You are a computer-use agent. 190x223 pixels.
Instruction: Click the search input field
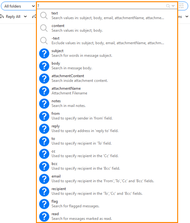pyautogui.click(x=100, y=6)
